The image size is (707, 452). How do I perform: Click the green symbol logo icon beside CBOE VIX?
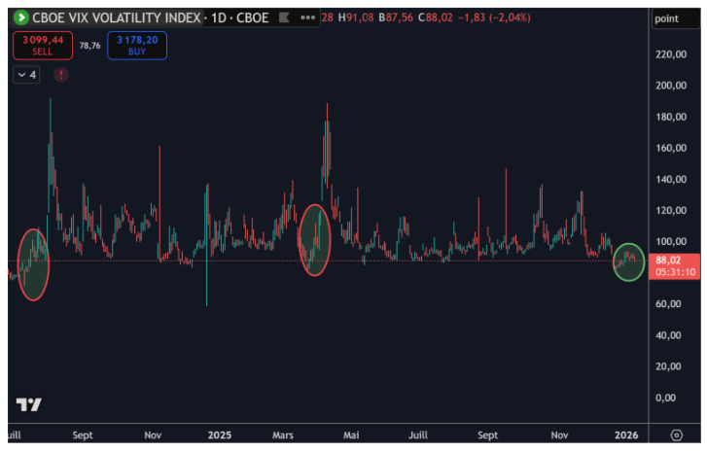21,18
